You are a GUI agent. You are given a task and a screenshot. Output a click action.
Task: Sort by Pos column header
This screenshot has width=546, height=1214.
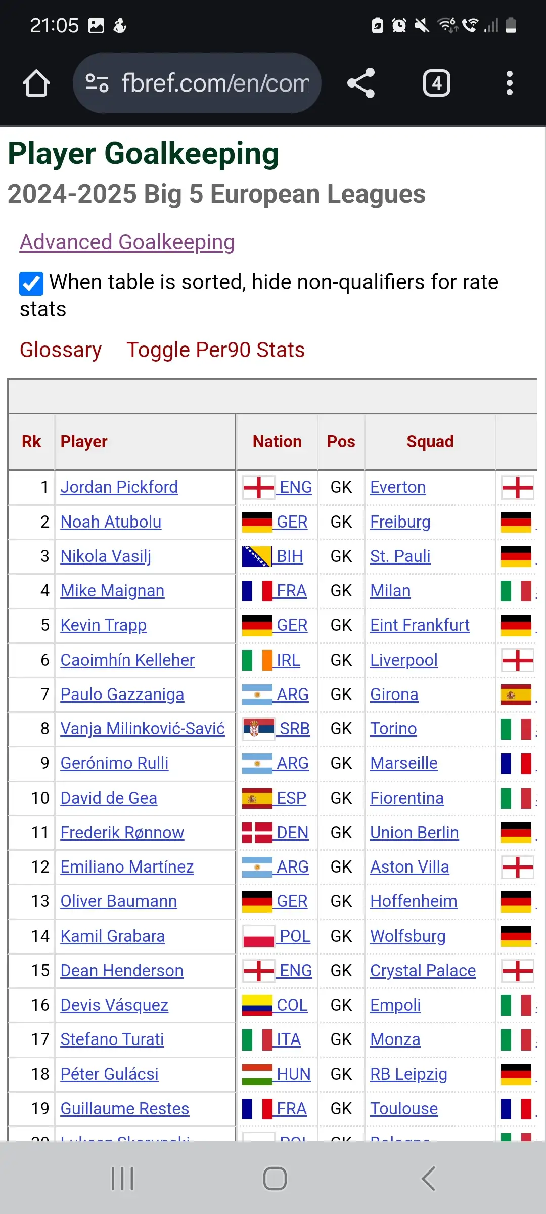click(341, 442)
